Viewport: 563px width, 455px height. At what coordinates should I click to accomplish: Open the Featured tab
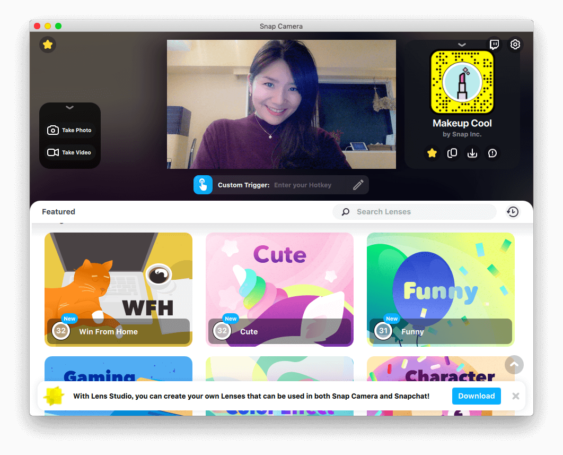tap(59, 212)
